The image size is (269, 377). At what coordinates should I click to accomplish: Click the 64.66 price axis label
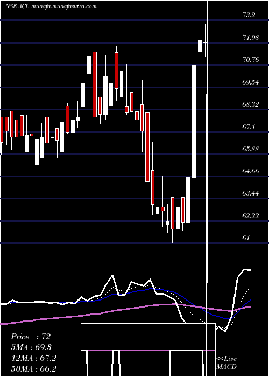pos(251,171)
